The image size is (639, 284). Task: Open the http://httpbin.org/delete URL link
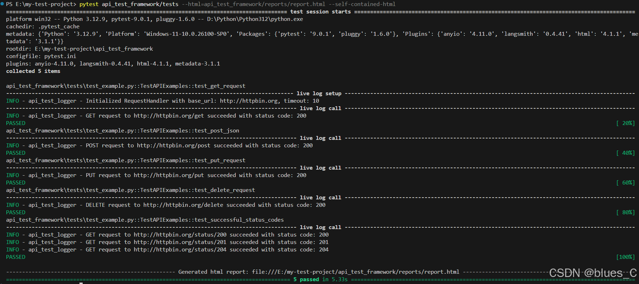click(183, 205)
